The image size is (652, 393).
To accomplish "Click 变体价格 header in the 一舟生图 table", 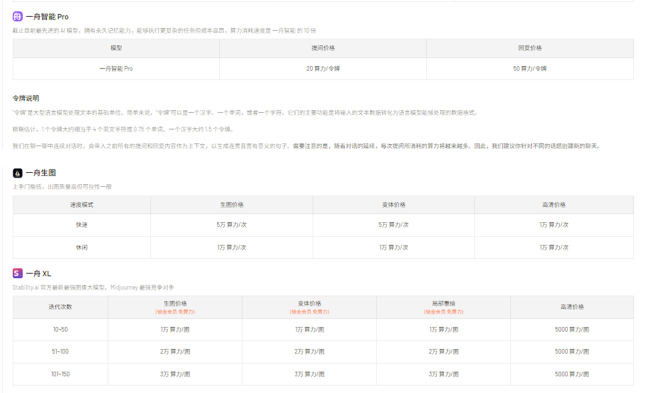I will [x=393, y=205].
